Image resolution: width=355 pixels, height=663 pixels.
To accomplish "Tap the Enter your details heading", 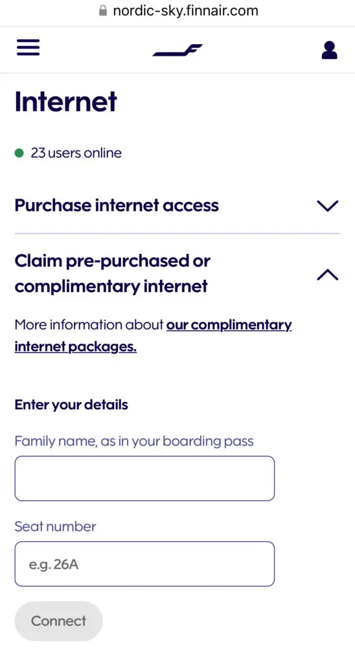I will [x=71, y=405].
